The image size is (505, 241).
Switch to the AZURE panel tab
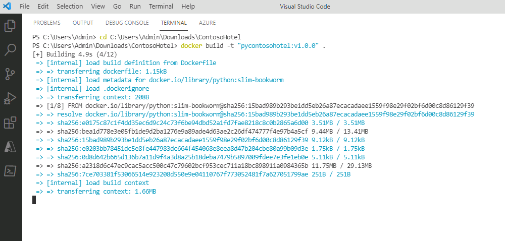point(208,23)
